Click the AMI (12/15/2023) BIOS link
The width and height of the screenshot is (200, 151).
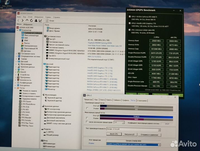[94, 56]
